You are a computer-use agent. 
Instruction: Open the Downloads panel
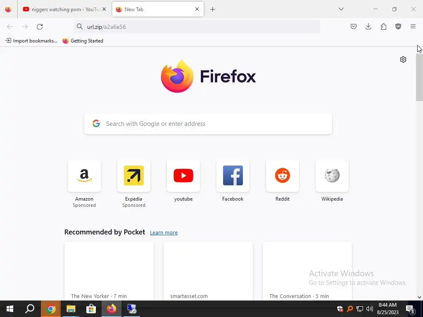tap(368, 26)
